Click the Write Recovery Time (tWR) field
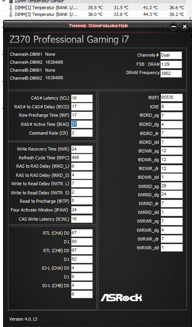 (82, 149)
